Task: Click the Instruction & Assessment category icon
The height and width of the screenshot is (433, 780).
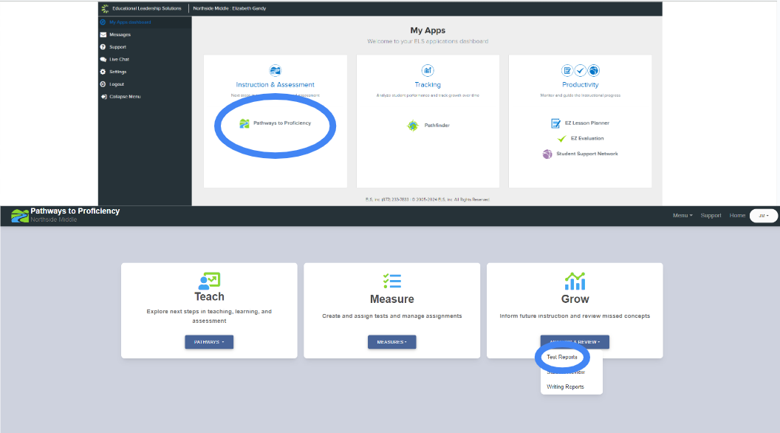Action: point(275,70)
